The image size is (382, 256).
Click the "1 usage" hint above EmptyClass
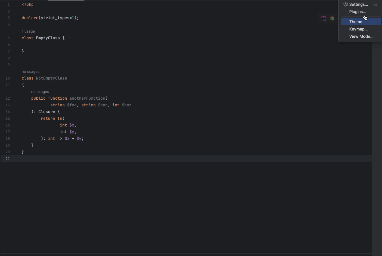point(28,31)
